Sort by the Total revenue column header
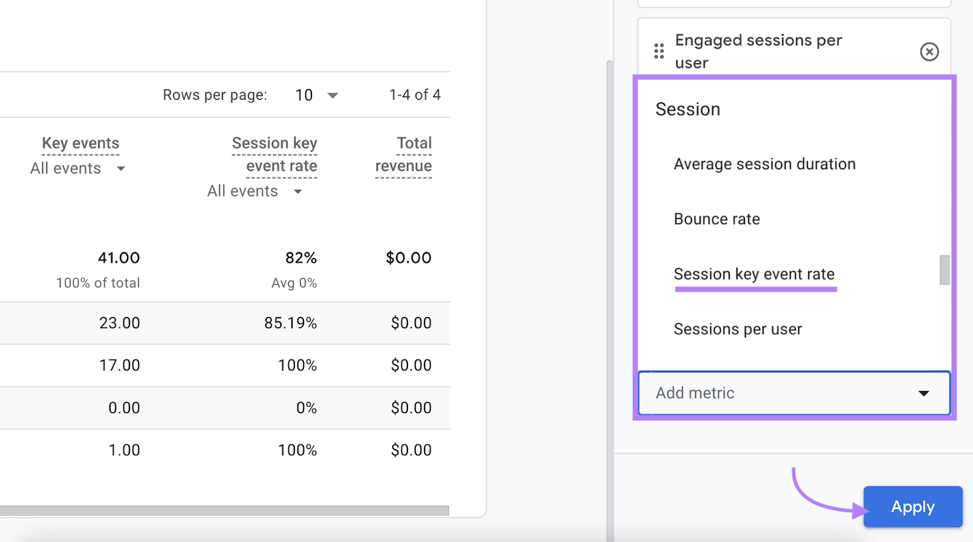This screenshot has width=973, height=542. pyautogui.click(x=404, y=155)
